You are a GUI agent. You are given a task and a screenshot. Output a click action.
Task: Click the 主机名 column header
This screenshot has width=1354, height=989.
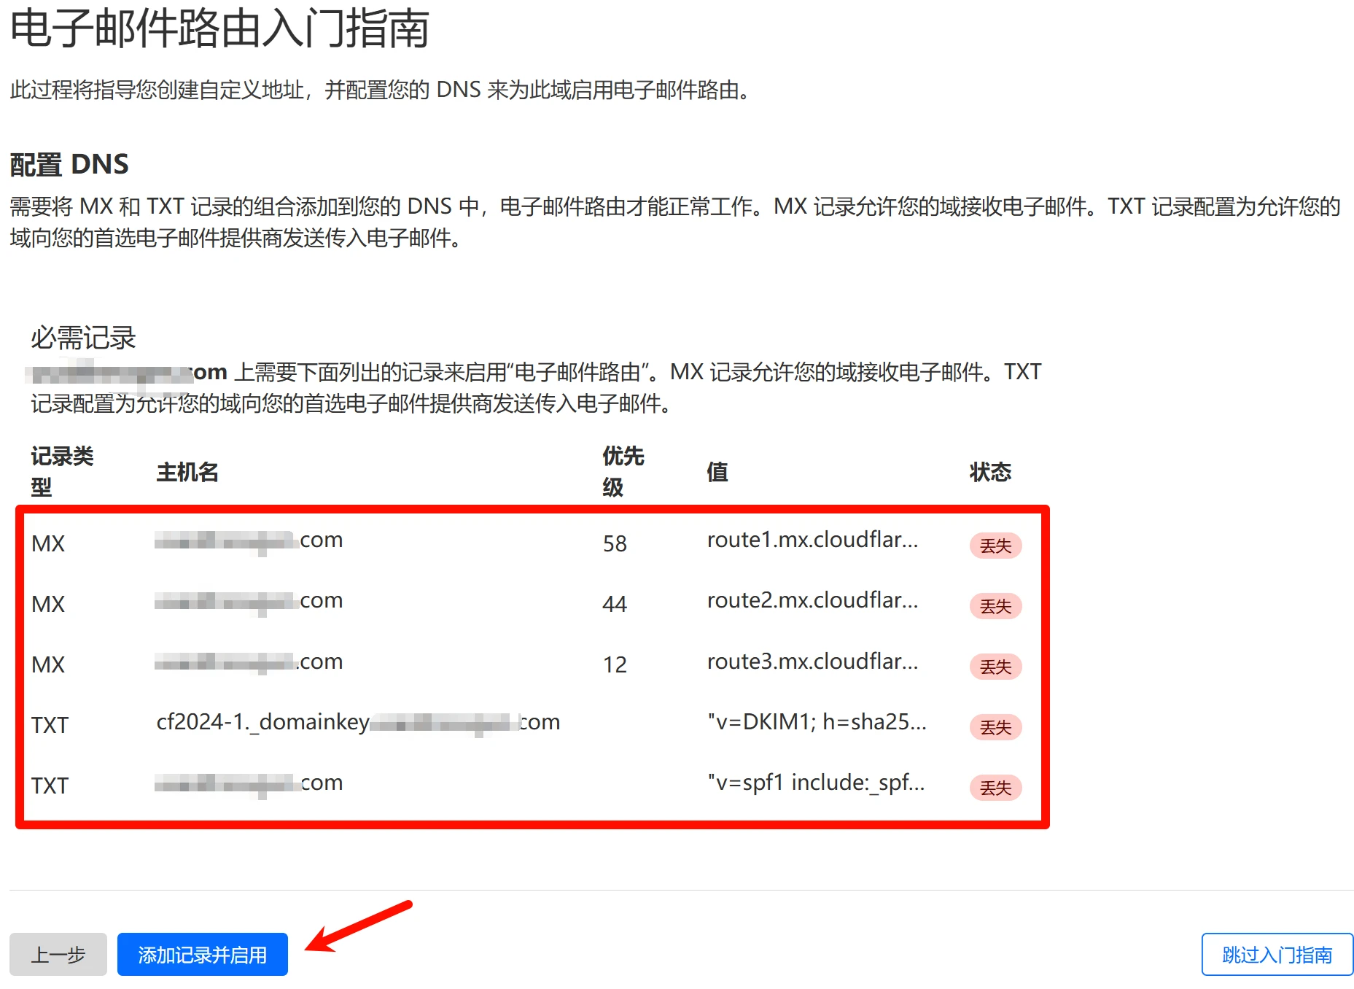tap(187, 472)
